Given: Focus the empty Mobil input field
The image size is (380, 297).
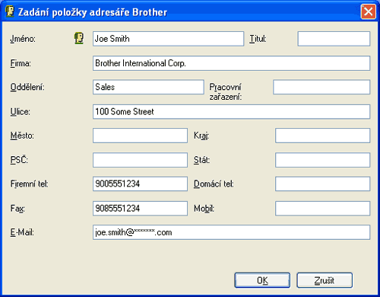Looking at the screenshot, I should (x=322, y=209).
